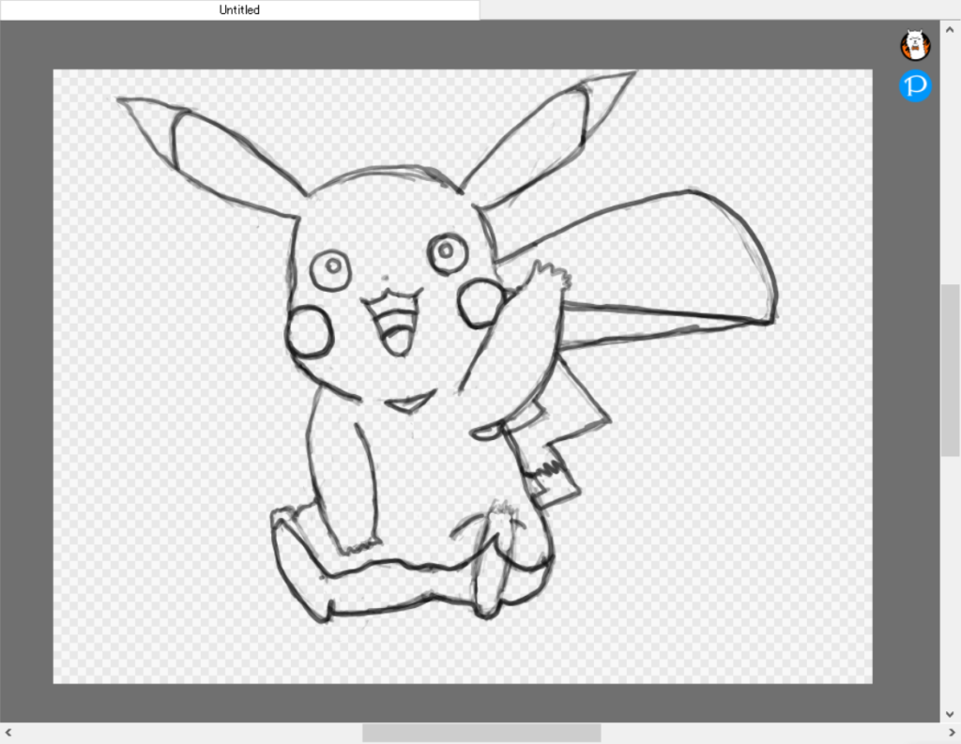
Task: Click the FireAlpaca alpaca mascot icon
Action: [915, 44]
